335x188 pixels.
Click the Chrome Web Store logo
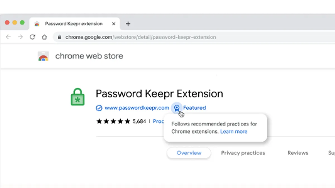coord(43,56)
